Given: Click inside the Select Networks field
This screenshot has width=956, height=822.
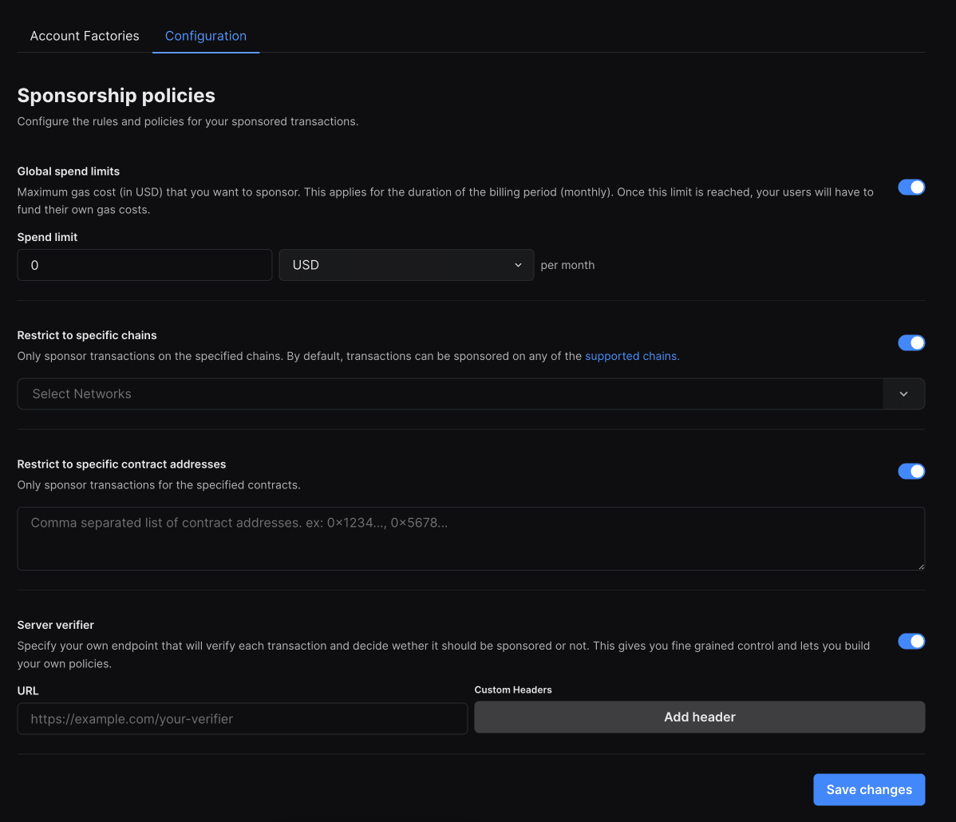Looking at the screenshot, I should pyautogui.click(x=447, y=394).
